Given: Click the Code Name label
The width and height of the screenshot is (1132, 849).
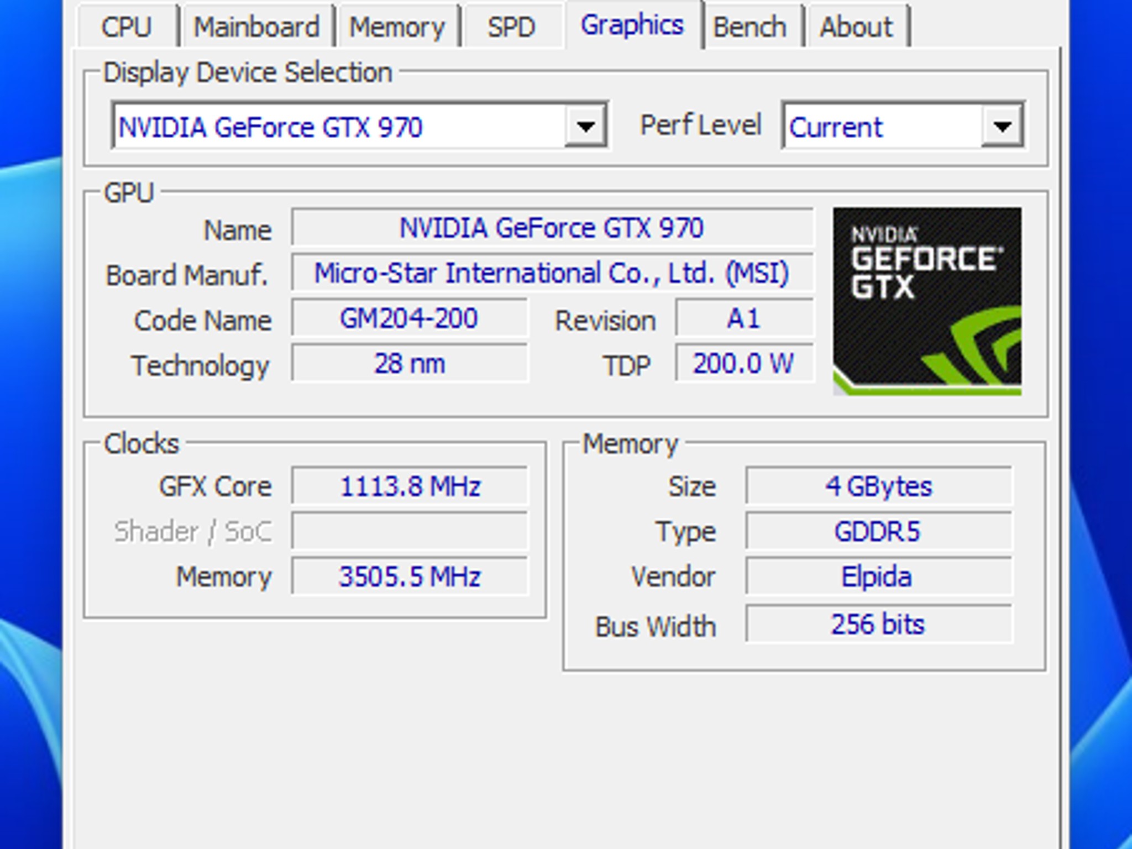Looking at the screenshot, I should click(203, 320).
